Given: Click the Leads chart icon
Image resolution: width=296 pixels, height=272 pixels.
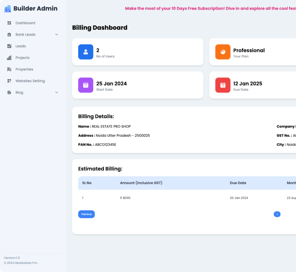Looking at the screenshot, I should [x=9, y=46].
